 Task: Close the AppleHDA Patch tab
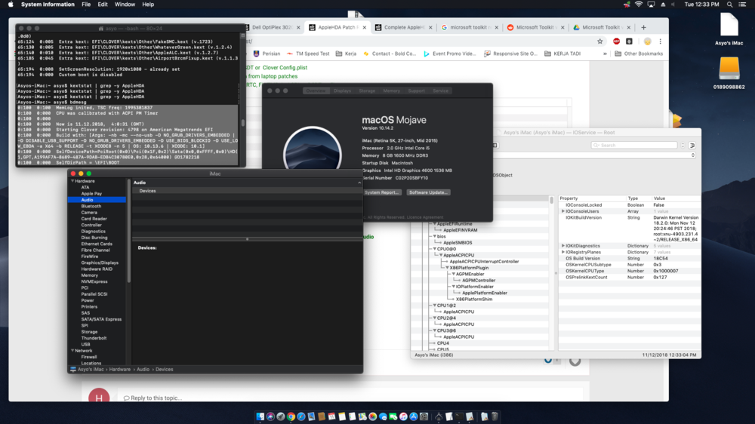click(x=364, y=27)
